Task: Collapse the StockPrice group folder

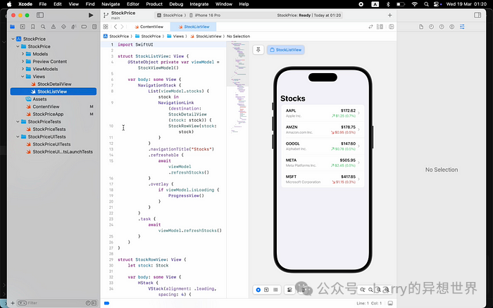Action: click(x=18, y=46)
